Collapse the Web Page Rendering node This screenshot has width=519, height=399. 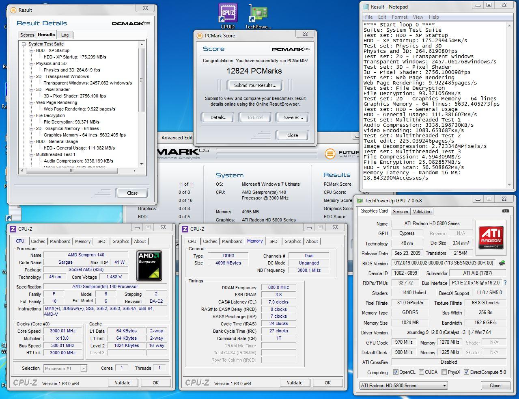(x=32, y=102)
